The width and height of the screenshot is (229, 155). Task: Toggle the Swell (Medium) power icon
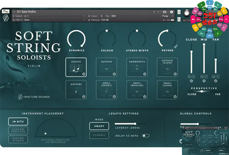(x=145, y=97)
